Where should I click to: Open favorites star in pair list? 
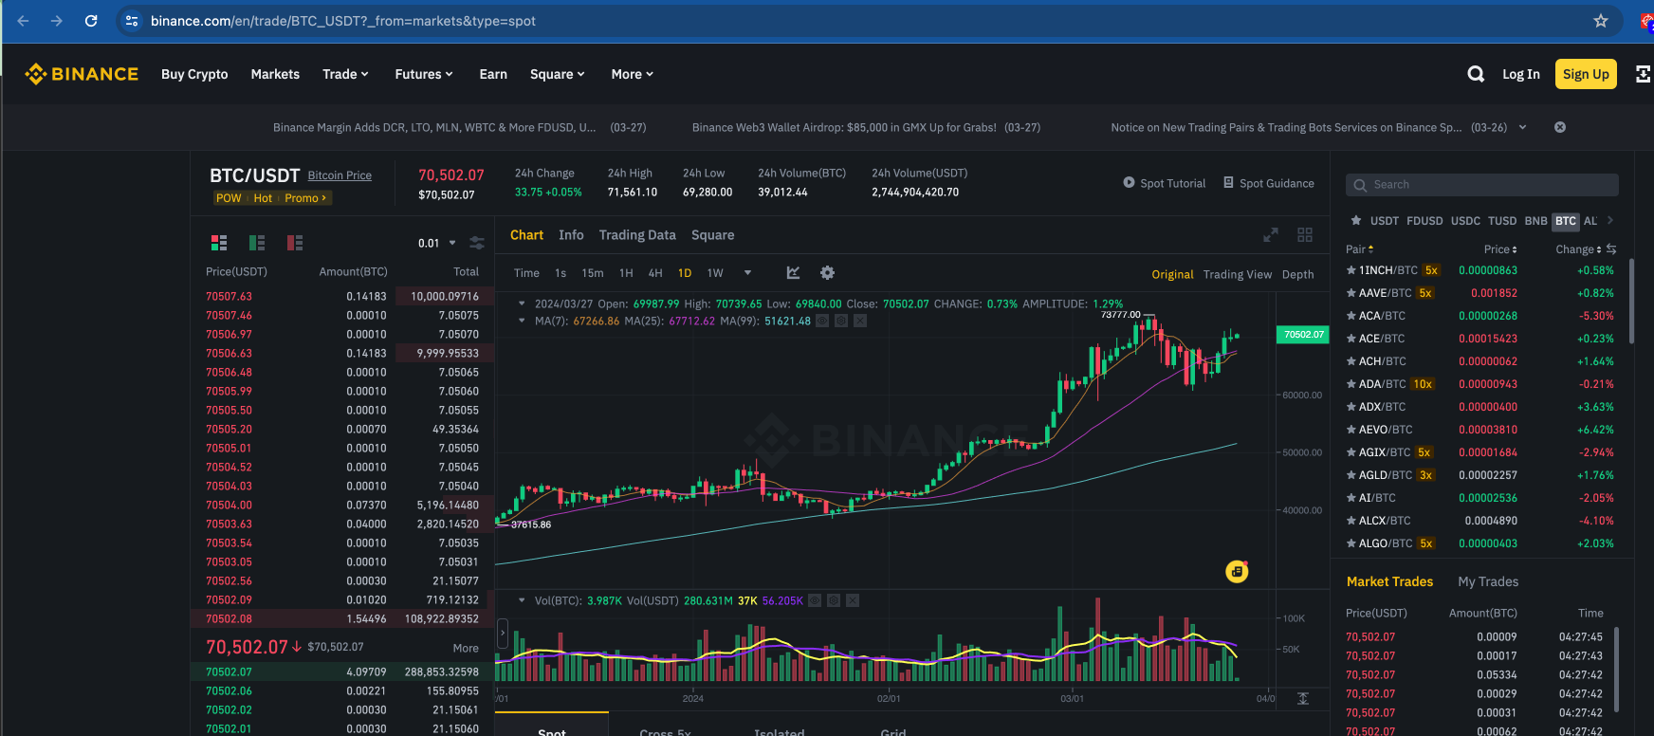1356,220
